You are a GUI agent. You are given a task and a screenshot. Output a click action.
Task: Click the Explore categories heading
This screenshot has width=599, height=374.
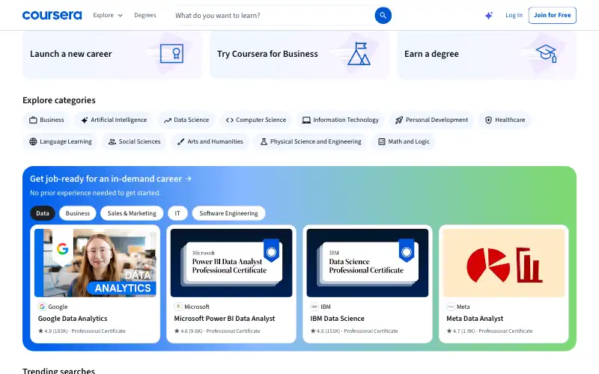(59, 100)
